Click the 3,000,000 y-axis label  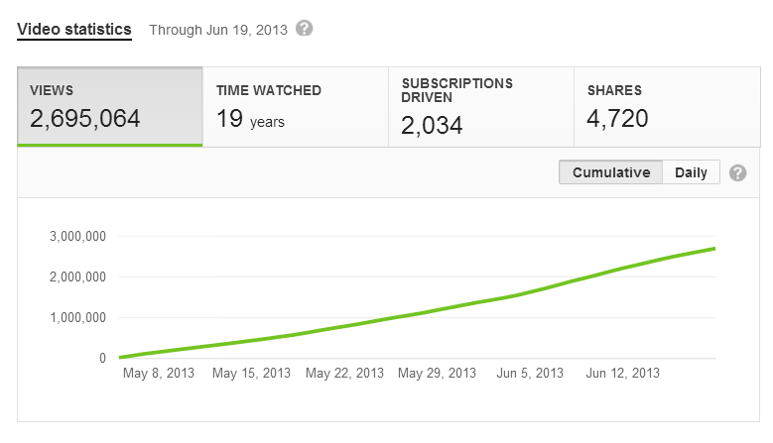77,236
